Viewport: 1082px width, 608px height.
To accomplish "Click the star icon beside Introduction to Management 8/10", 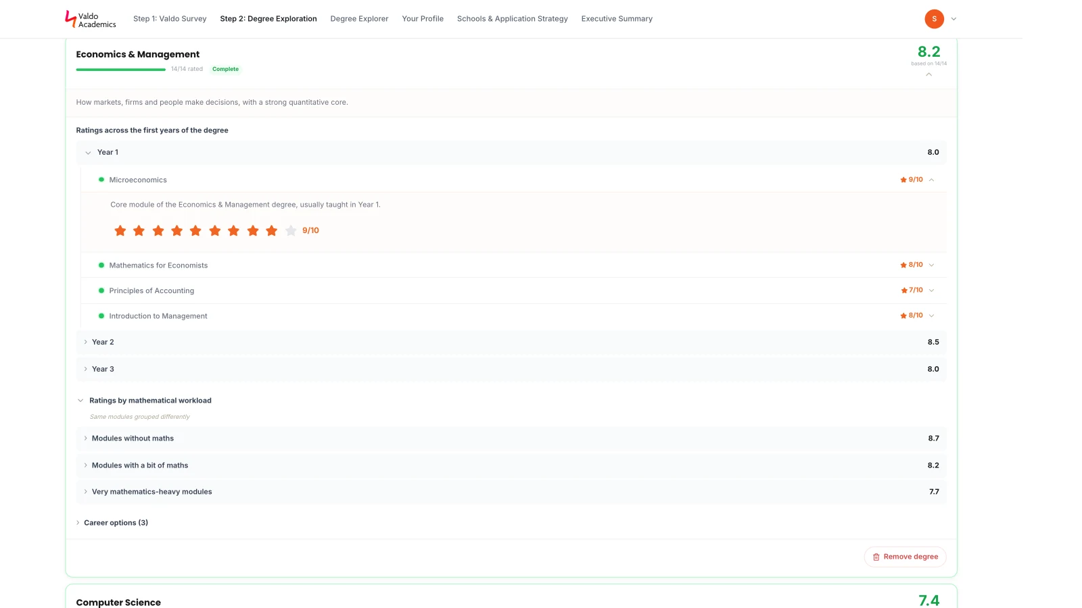I will point(903,315).
